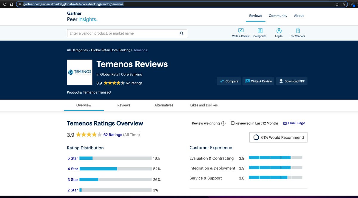Click the Gartner Peer Insights logo

(82, 17)
